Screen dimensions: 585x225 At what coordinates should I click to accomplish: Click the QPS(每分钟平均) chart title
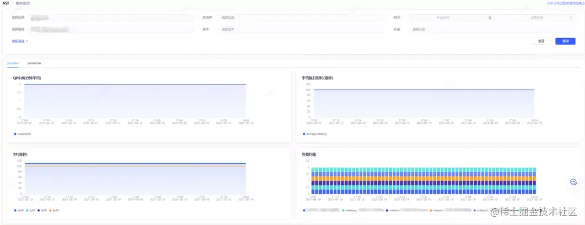click(x=27, y=78)
